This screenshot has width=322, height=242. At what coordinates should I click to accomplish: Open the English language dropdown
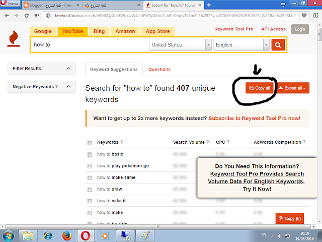tap(242, 45)
